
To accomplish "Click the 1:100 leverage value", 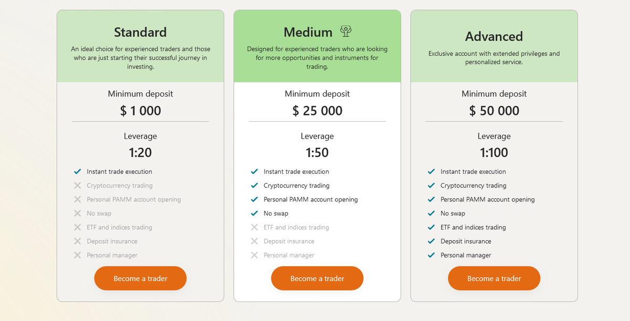I will (494, 153).
